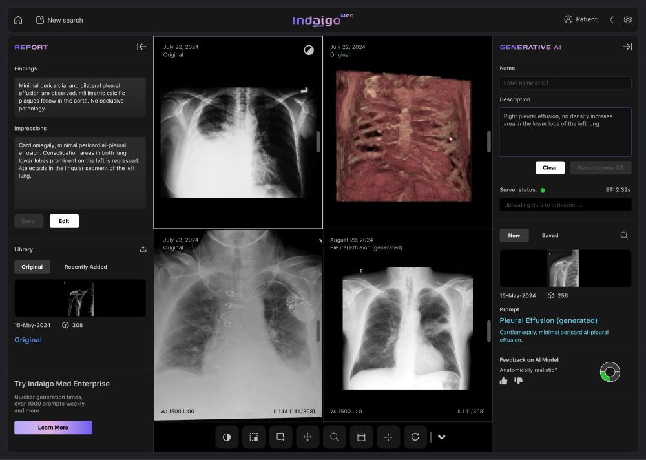646x460 pixels.
Task: Upload to Library icon
Action: click(143, 249)
